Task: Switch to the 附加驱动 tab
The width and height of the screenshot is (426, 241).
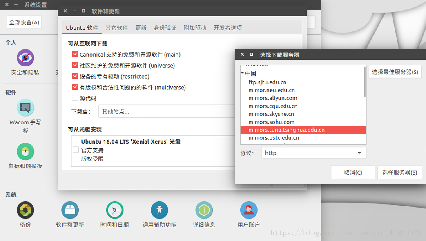Action: click(195, 28)
